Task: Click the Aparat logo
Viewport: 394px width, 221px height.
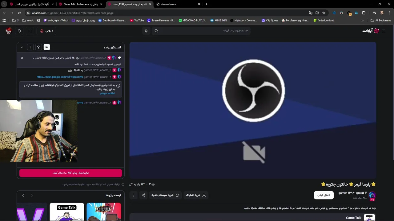Action: (371, 31)
